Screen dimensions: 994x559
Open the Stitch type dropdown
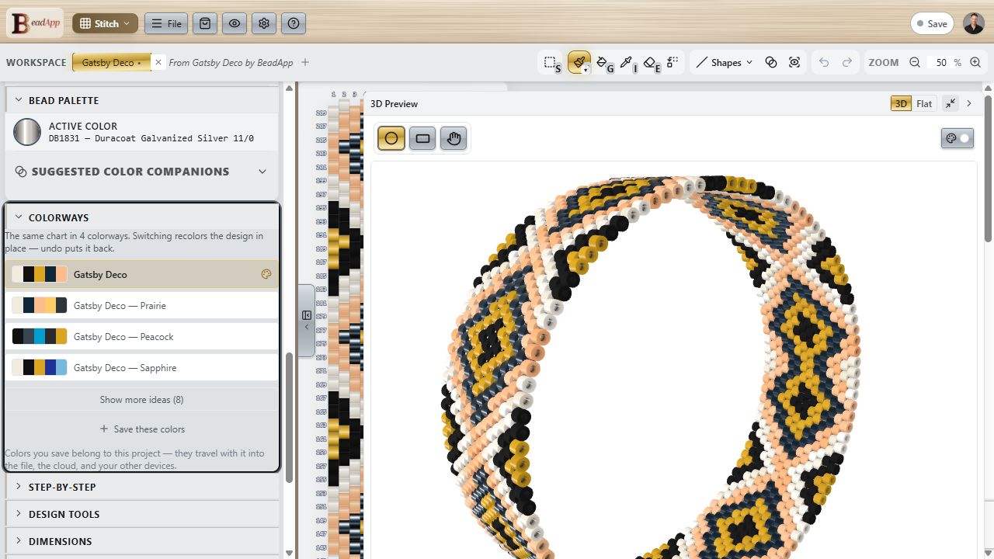point(105,23)
